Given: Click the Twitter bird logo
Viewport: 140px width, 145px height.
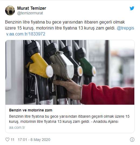Looking at the screenshot, I should pyautogui.click(x=132, y=8).
